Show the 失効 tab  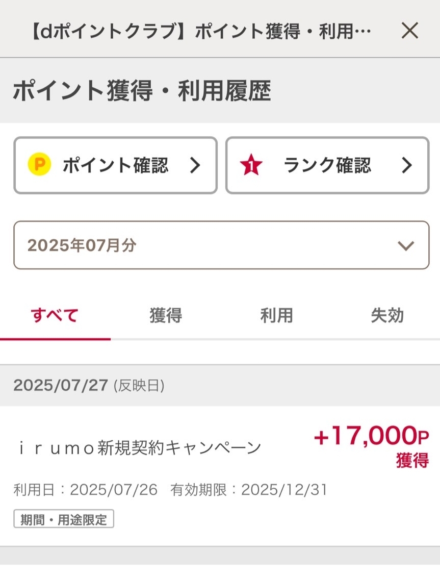(x=387, y=316)
